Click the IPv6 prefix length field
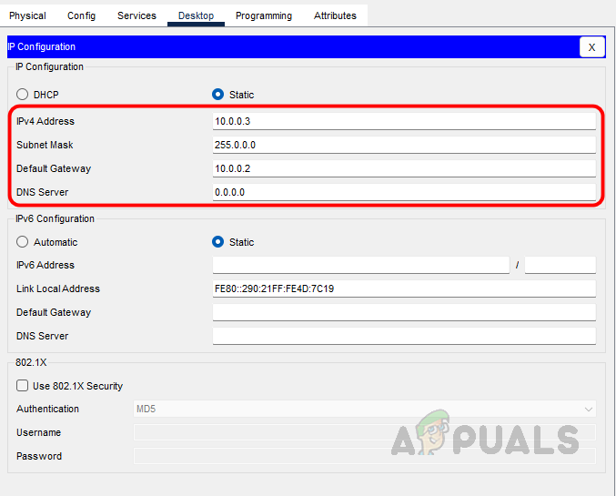 pyautogui.click(x=560, y=265)
